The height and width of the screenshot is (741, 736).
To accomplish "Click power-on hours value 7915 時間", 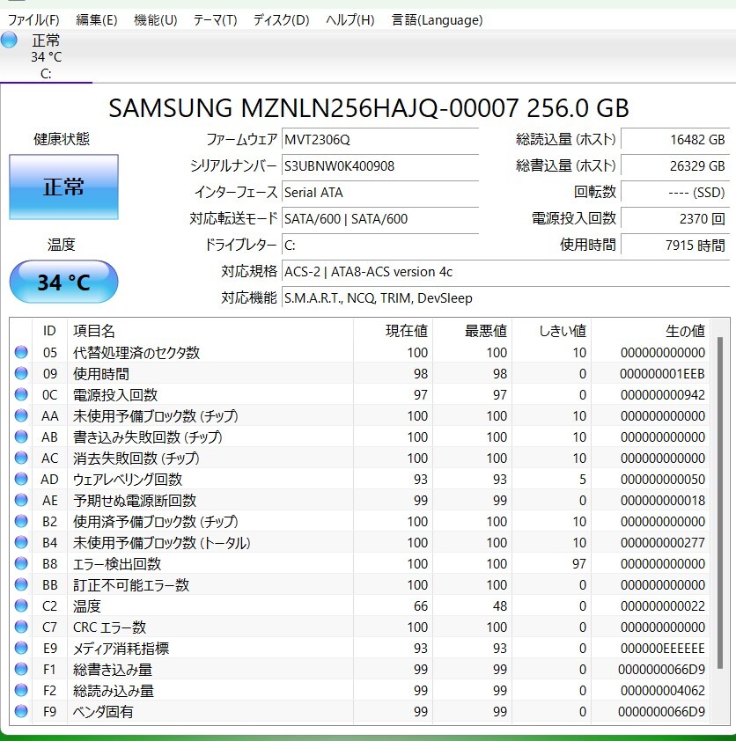I will point(675,246).
